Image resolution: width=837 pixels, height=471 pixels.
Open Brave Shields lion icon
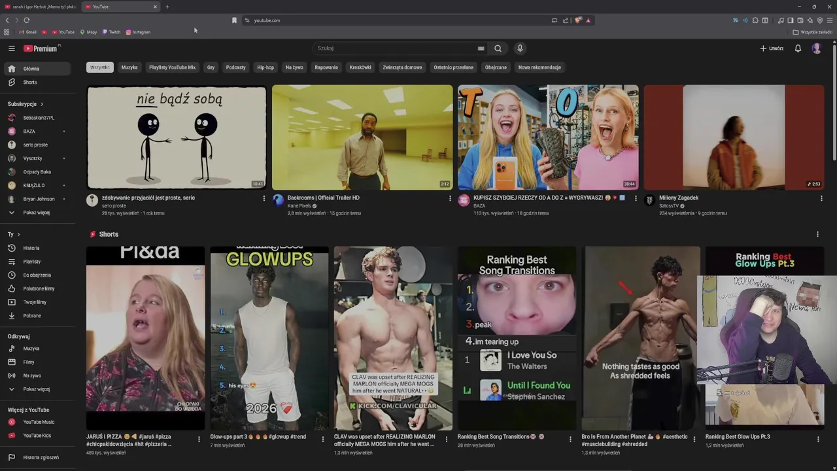[578, 20]
